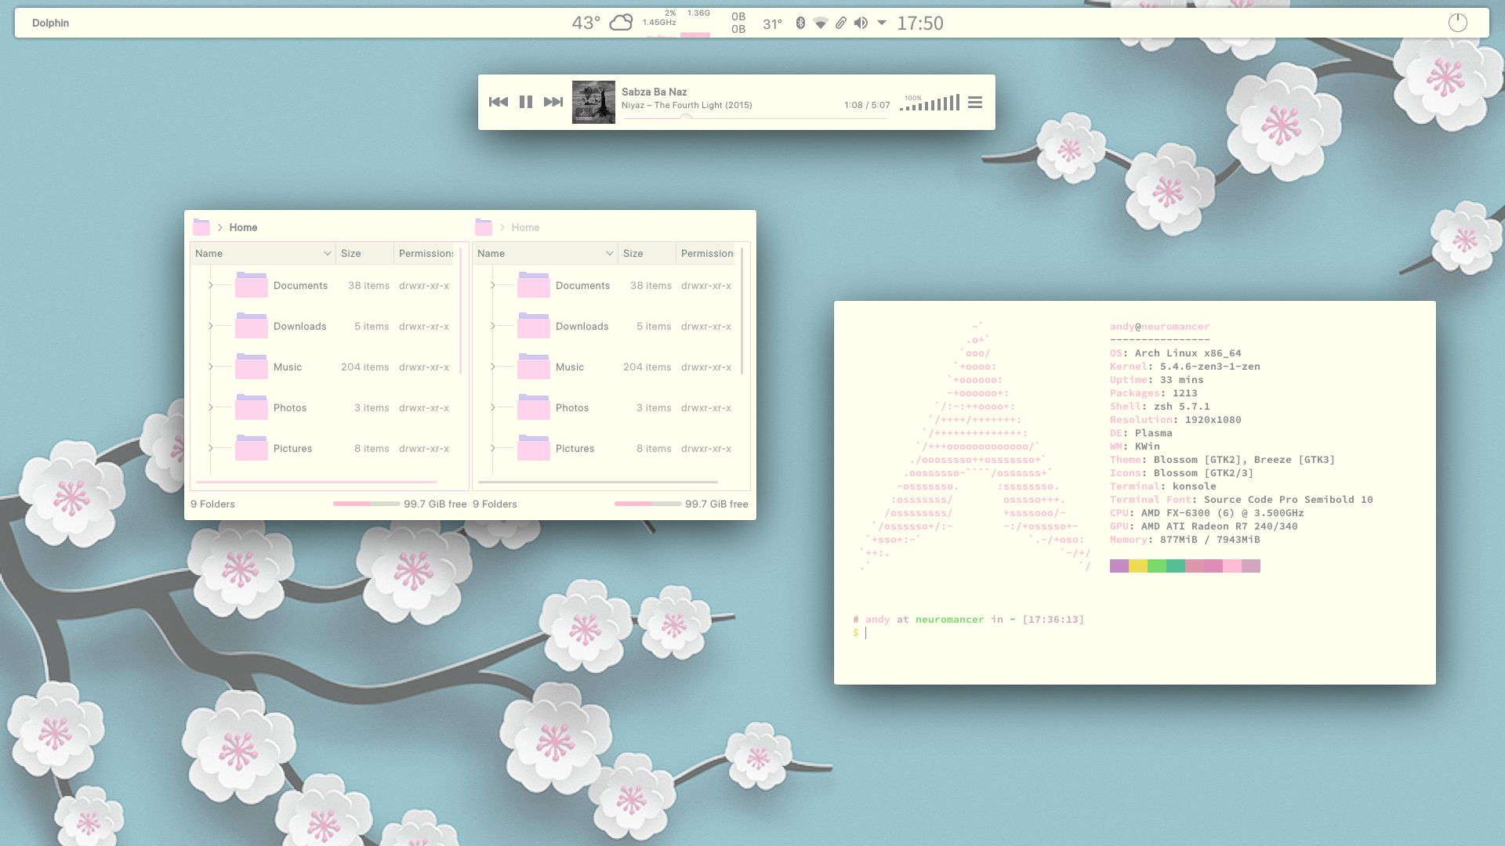The height and width of the screenshot is (846, 1505).
Task: Click right pane vertical scrollbar
Action: coord(742,311)
